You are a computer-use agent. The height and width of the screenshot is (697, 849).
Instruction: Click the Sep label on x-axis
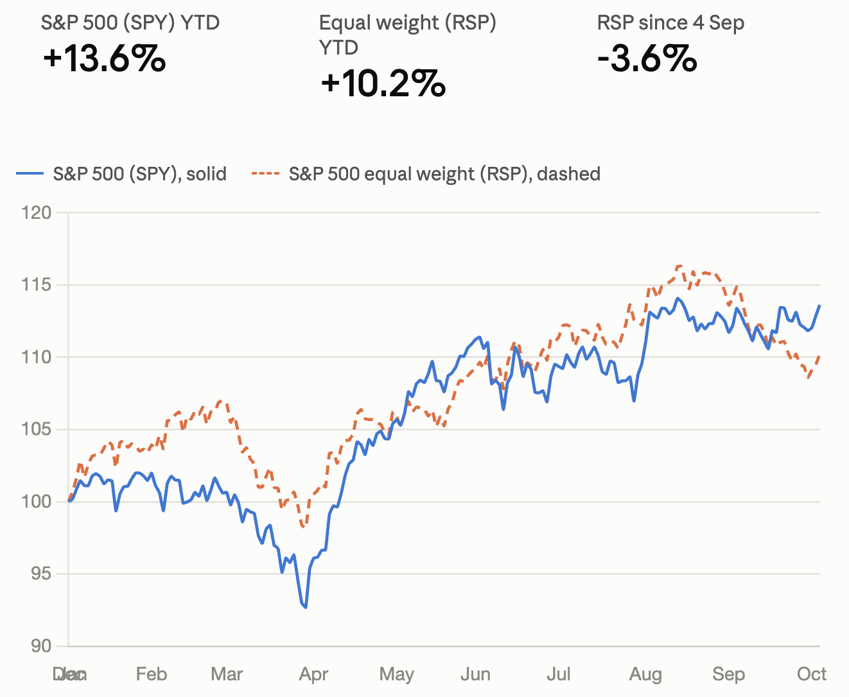728,674
